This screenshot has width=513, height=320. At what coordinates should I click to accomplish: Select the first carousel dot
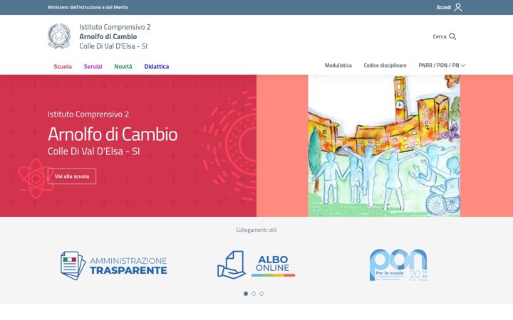246,294
